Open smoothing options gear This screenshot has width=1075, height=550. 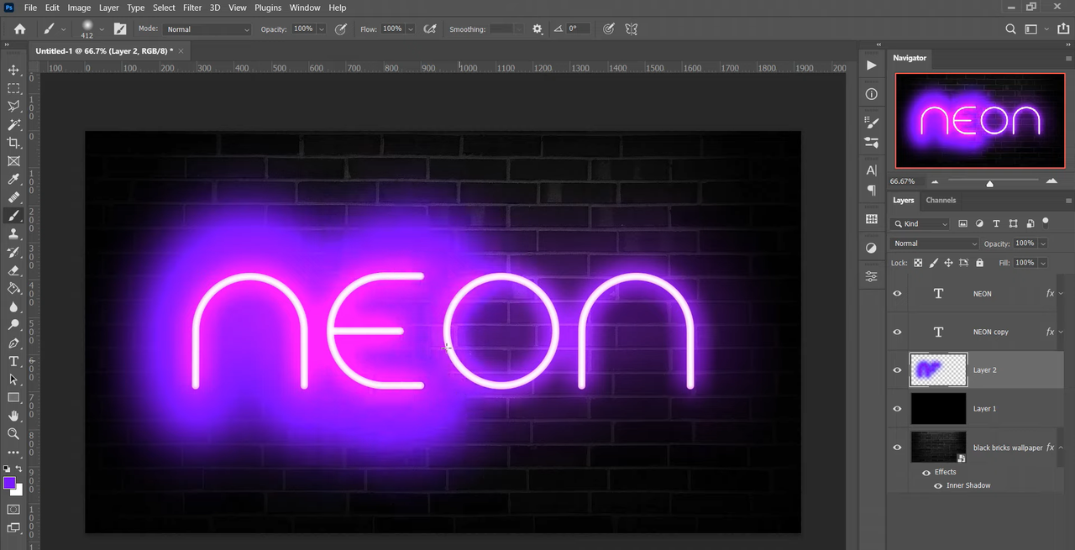tap(537, 29)
